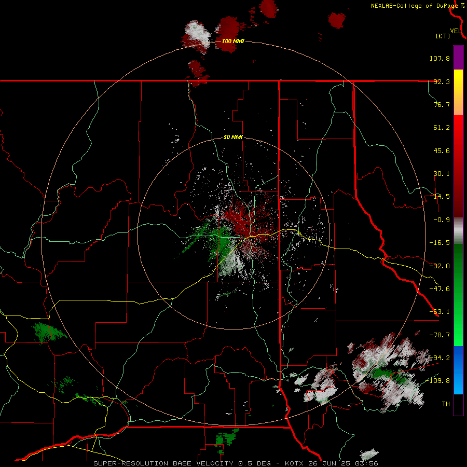Click the Super-Resolution Base Velocity caption text
Screen dimensions: 467x467
(236, 463)
